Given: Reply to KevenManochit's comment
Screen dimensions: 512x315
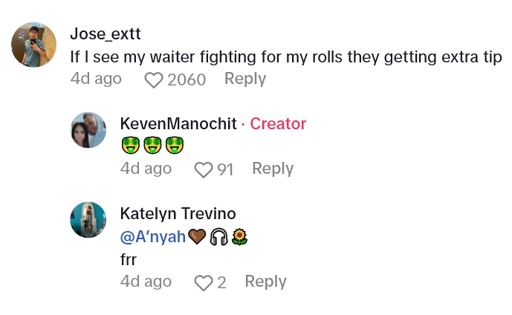Looking at the screenshot, I should (273, 169).
